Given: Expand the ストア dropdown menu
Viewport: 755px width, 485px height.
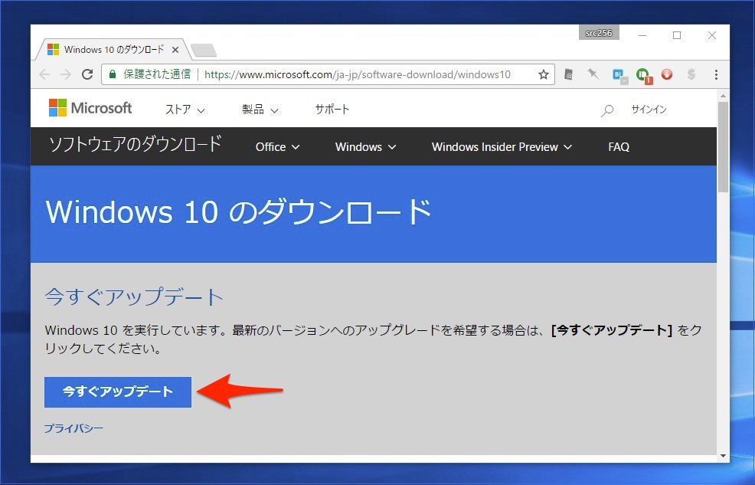Looking at the screenshot, I should (185, 110).
